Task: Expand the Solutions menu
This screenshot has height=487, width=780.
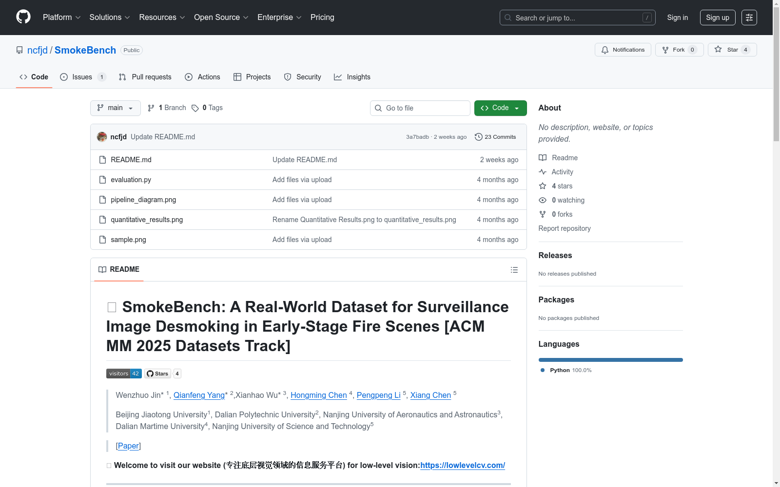Action: tap(110, 18)
